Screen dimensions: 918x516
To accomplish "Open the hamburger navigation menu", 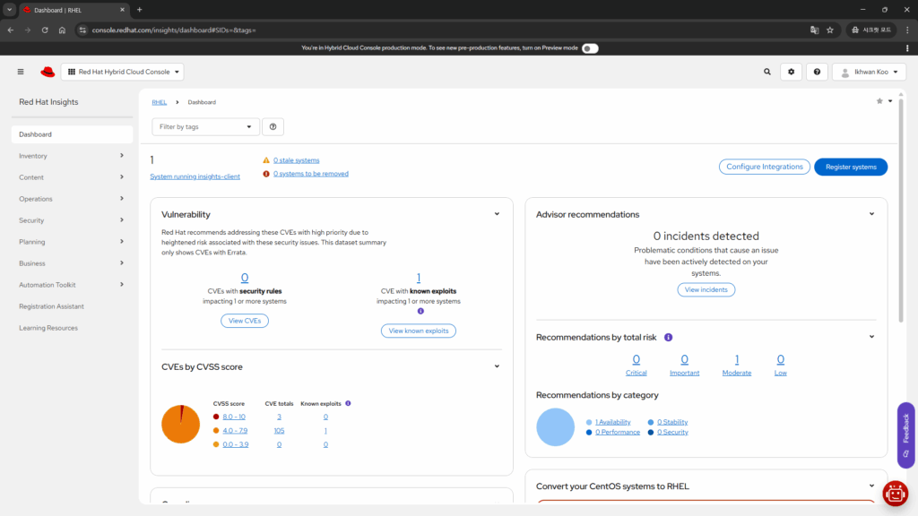I will [21, 72].
